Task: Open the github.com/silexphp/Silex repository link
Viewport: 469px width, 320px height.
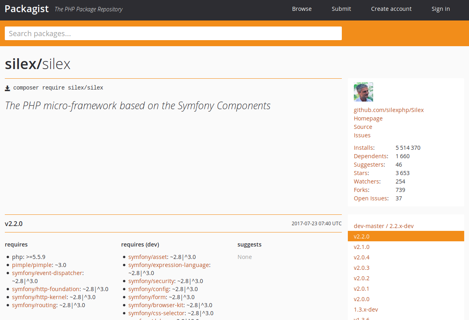Action: pos(388,110)
